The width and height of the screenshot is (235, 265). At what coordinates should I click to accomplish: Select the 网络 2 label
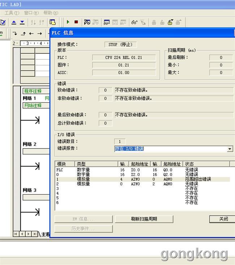tap(30, 144)
